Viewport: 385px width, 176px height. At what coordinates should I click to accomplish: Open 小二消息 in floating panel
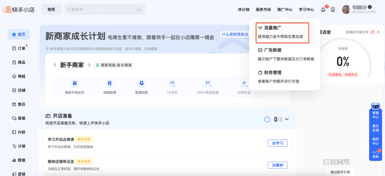coord(375,154)
